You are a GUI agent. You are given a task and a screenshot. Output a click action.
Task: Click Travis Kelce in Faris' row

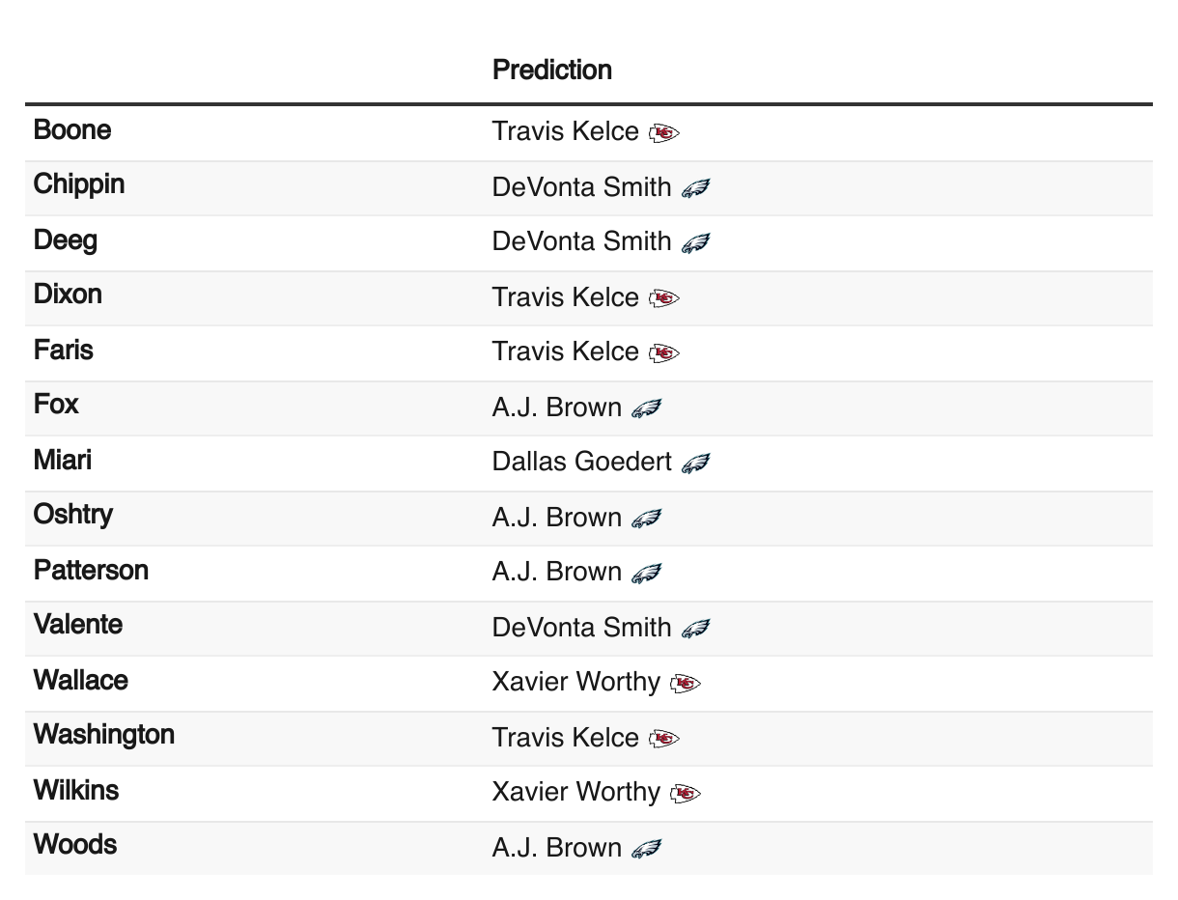point(566,352)
